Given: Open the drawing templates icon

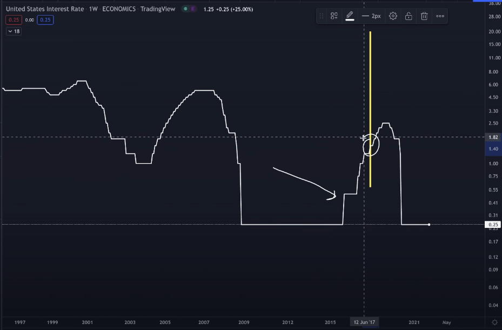Looking at the screenshot, I should 334,16.
